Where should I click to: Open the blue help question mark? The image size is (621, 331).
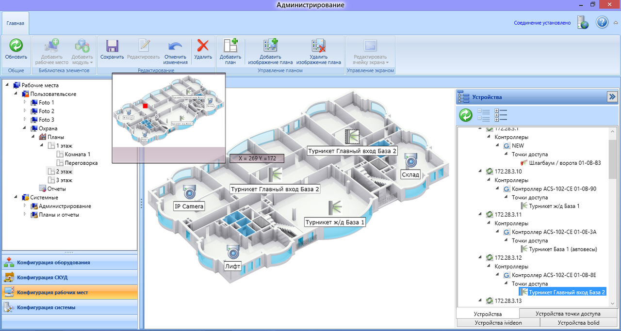pyautogui.click(x=602, y=22)
